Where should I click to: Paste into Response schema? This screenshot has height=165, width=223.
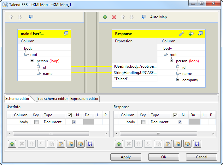(x=168, y=144)
